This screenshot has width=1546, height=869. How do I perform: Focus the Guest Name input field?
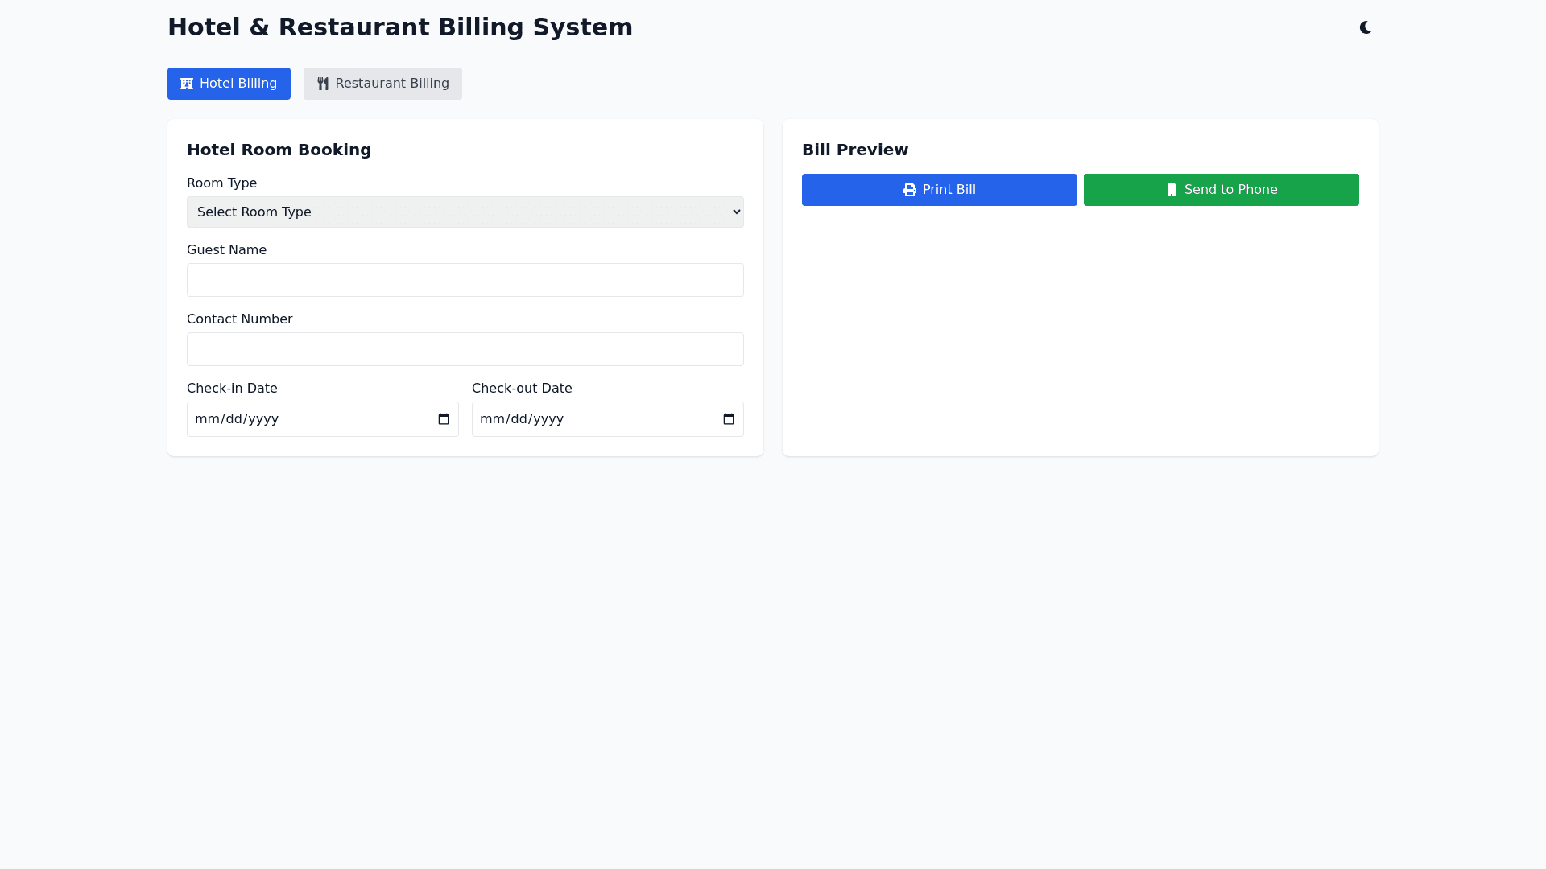point(465,280)
